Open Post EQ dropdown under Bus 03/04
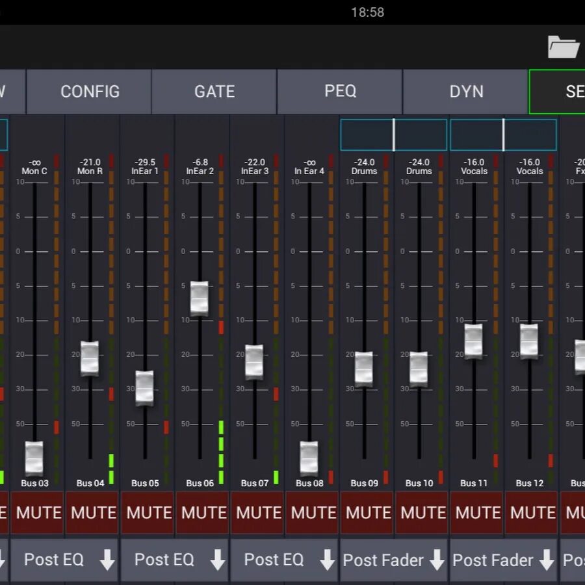 click(64, 560)
